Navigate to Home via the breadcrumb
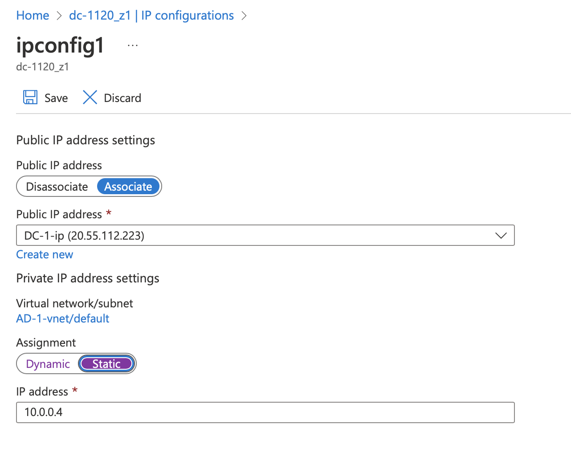571x457 pixels. tap(33, 15)
